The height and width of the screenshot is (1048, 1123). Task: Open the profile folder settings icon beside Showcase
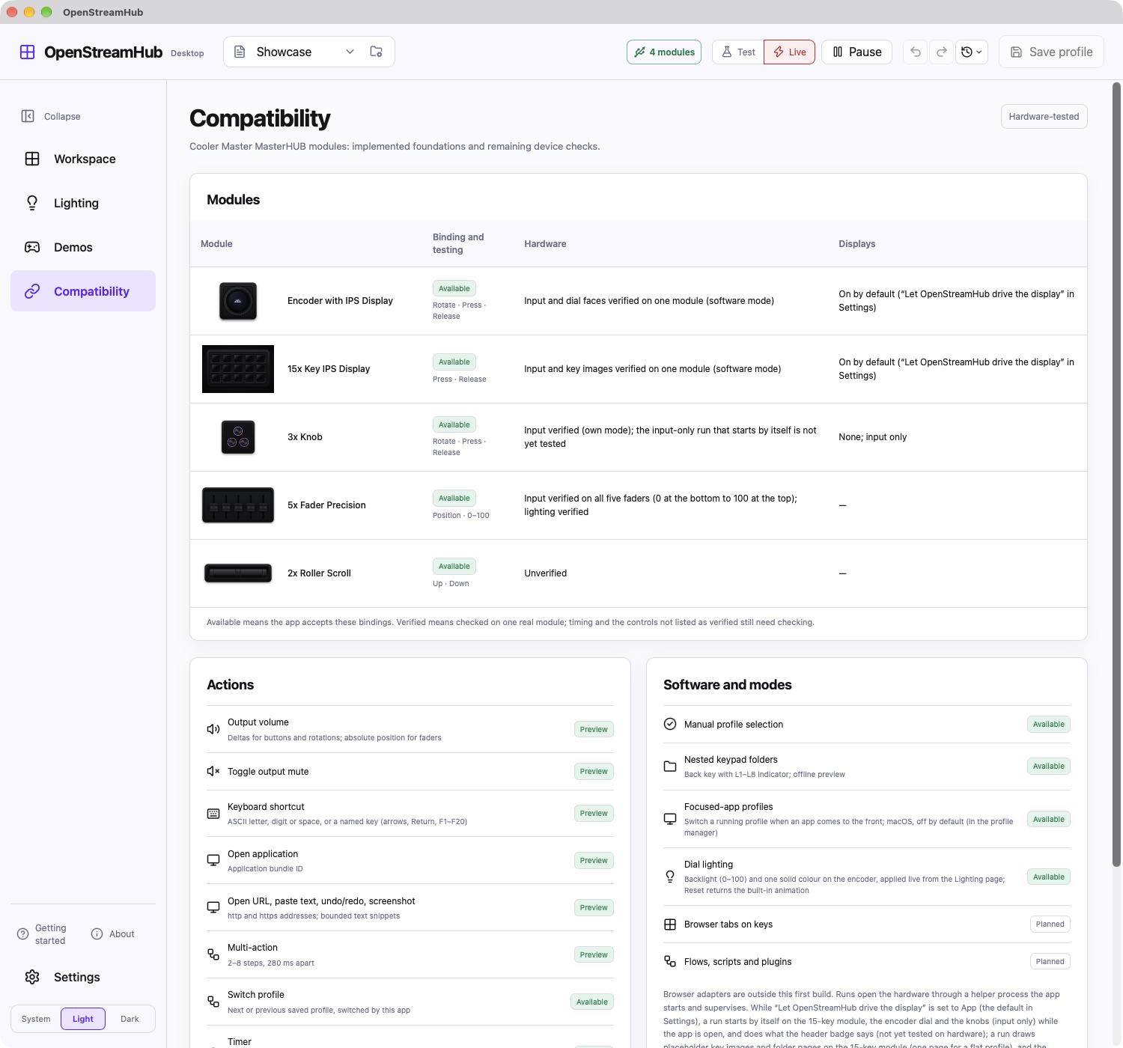pyautogui.click(x=377, y=52)
